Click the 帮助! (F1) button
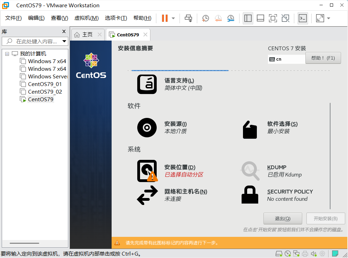 pos(323,58)
